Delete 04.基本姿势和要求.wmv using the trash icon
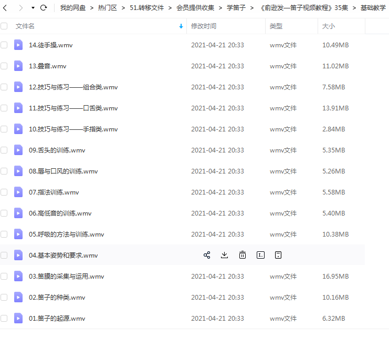The height and width of the screenshot is (337, 389). click(x=243, y=255)
